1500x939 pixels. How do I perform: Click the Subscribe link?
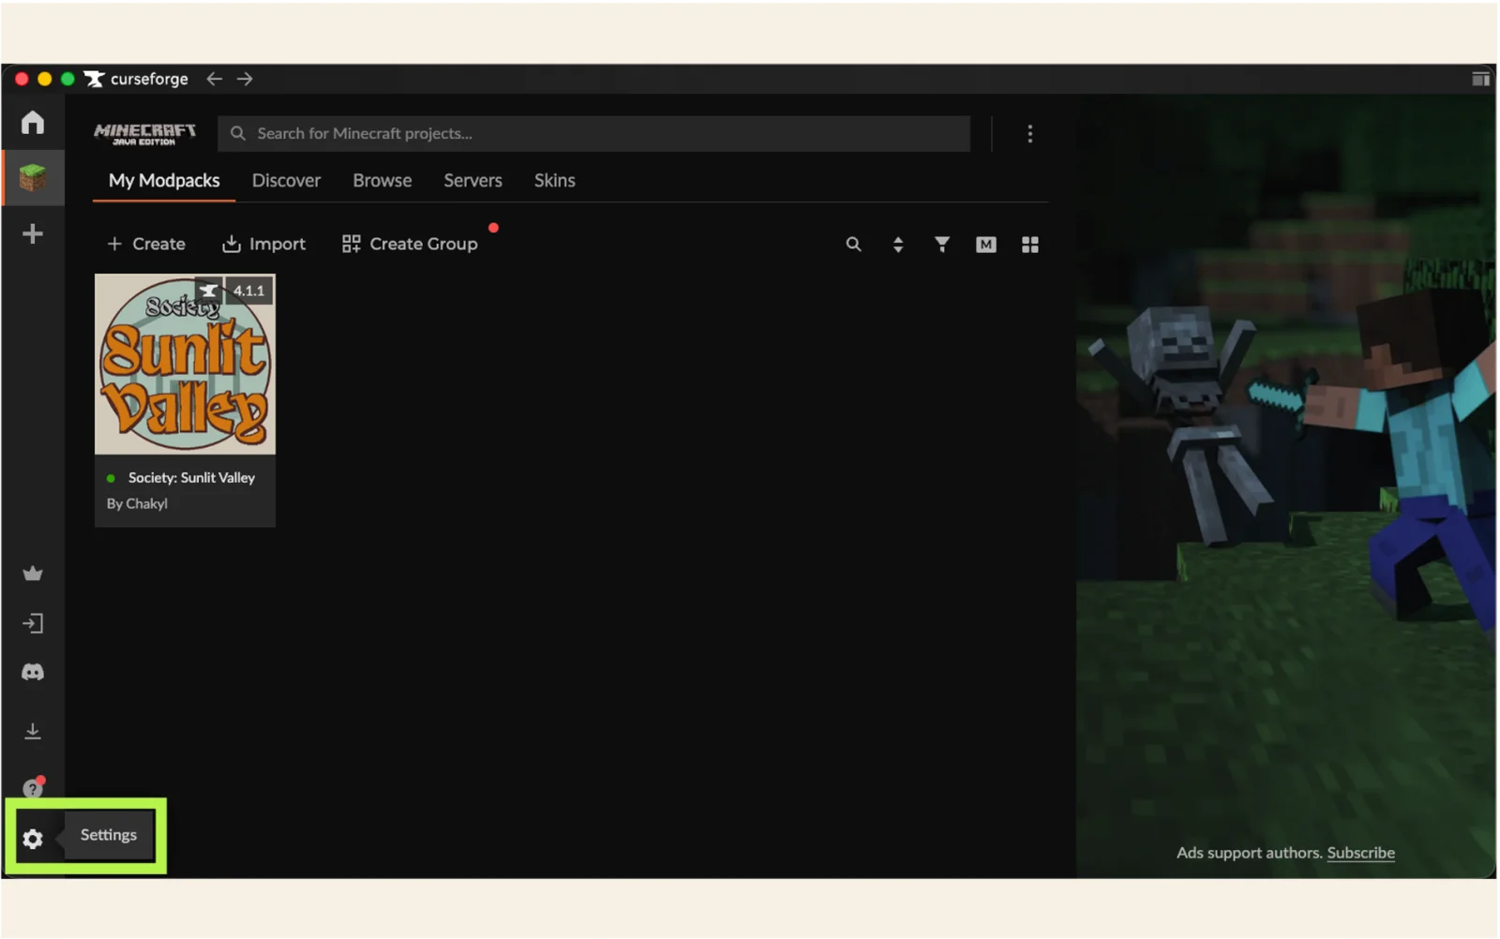[1360, 853]
